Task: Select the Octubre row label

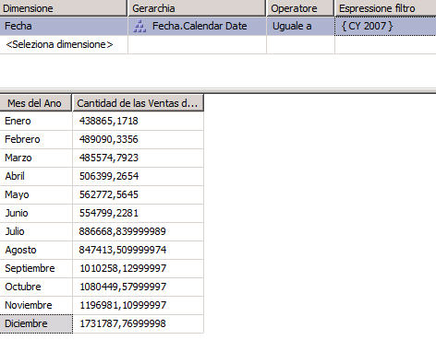Action: (36, 287)
